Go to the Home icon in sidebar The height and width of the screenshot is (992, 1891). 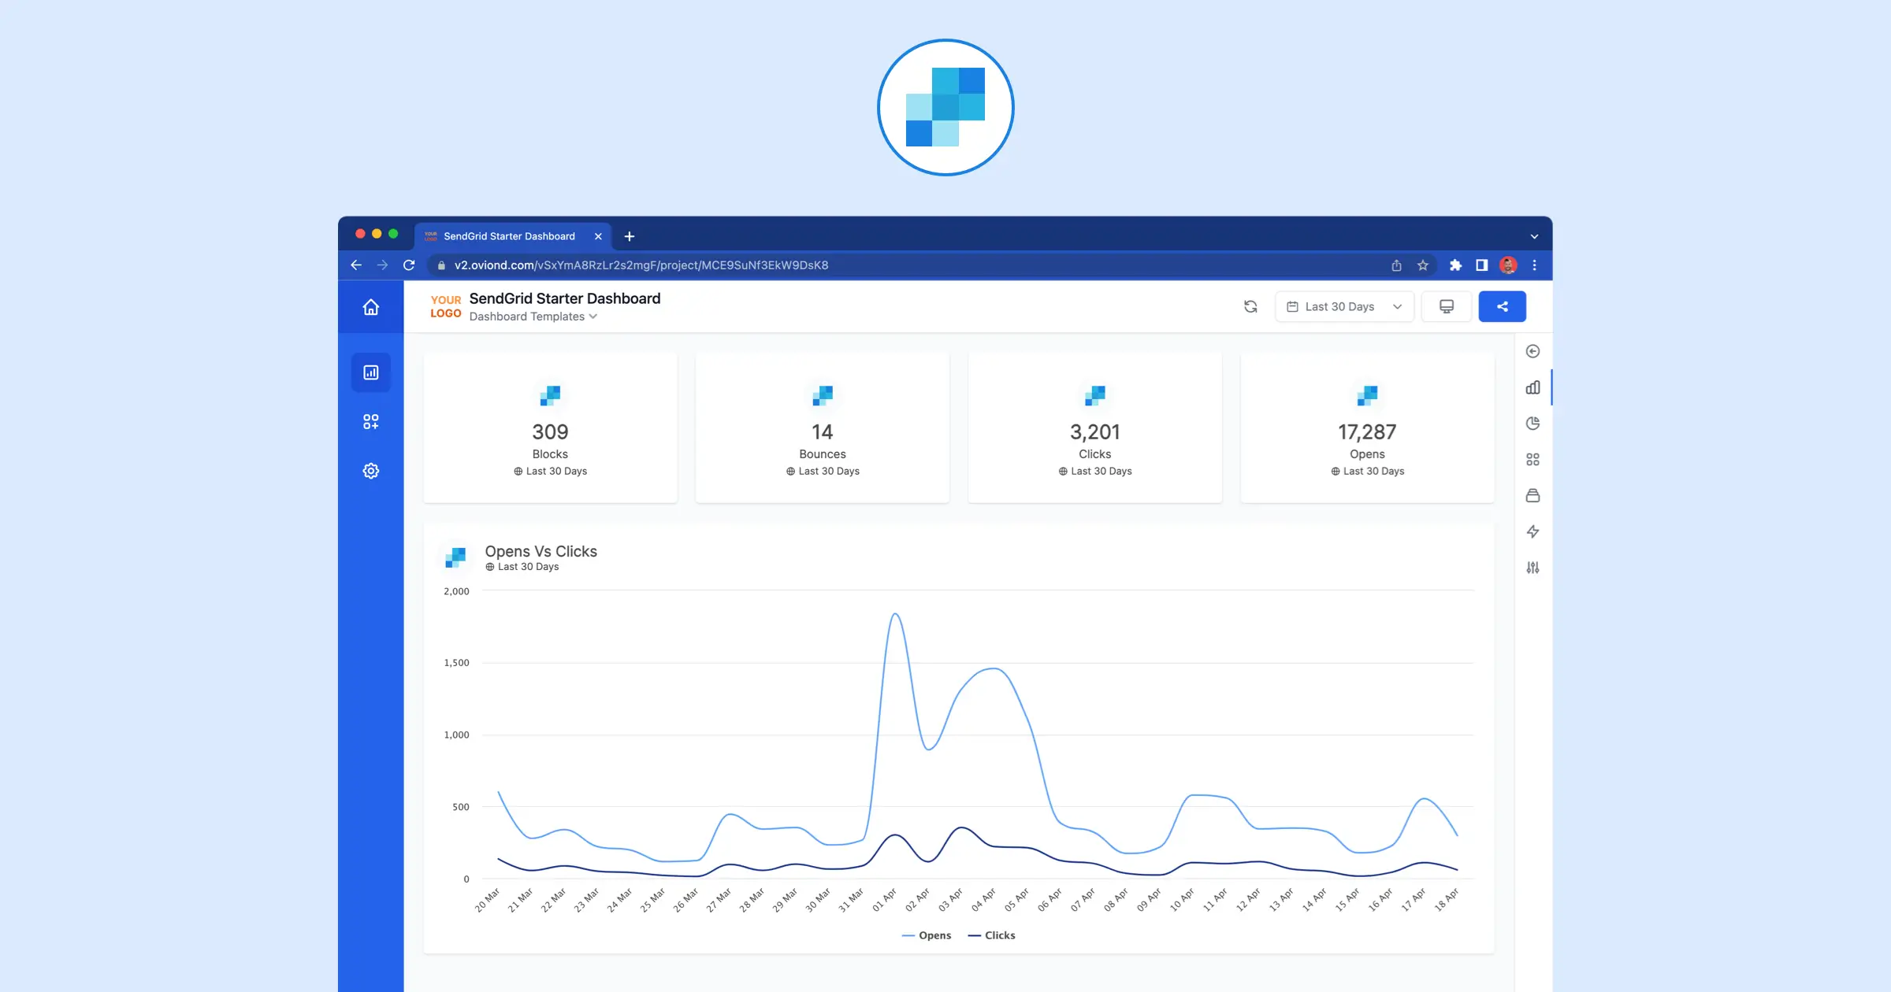click(370, 307)
